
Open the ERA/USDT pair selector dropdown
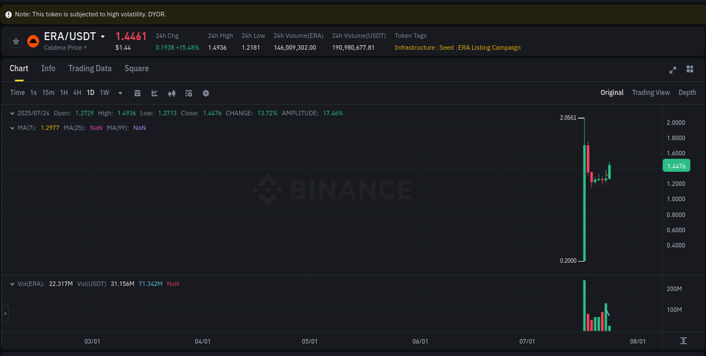click(x=102, y=36)
